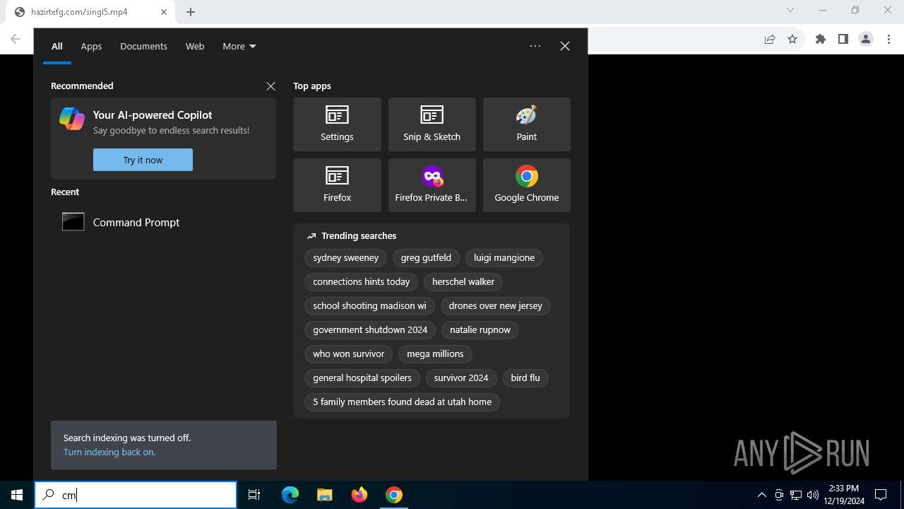The height and width of the screenshot is (509, 904).
Task: Search trending 'sydney sweeney'
Action: pos(346,258)
